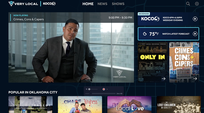Adjust the volume slider knob
The width and height of the screenshot is (204, 113).
(89, 89)
